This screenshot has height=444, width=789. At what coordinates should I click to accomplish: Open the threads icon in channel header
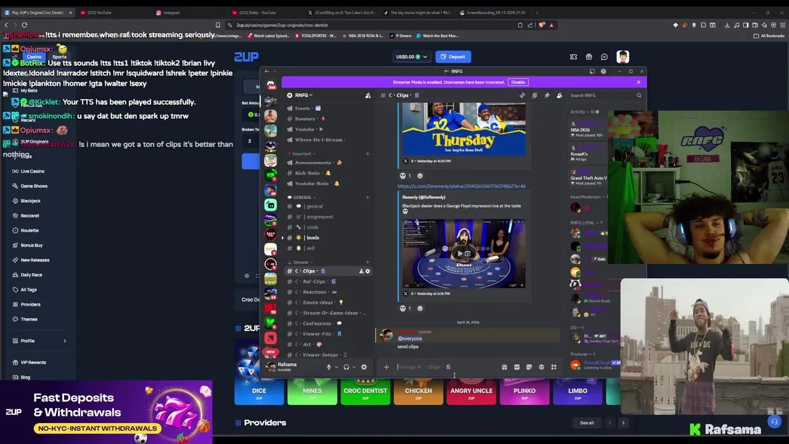point(522,95)
